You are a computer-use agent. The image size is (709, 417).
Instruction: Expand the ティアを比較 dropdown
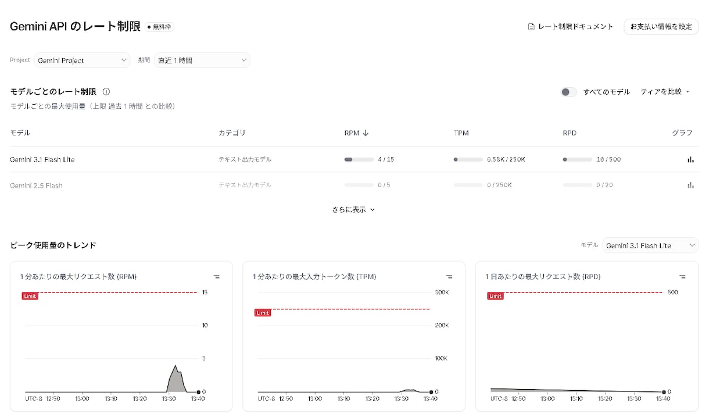click(x=665, y=92)
